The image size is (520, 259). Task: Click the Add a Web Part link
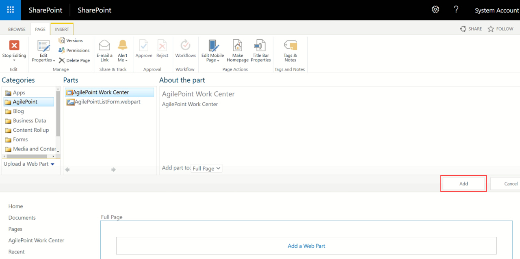click(x=306, y=246)
